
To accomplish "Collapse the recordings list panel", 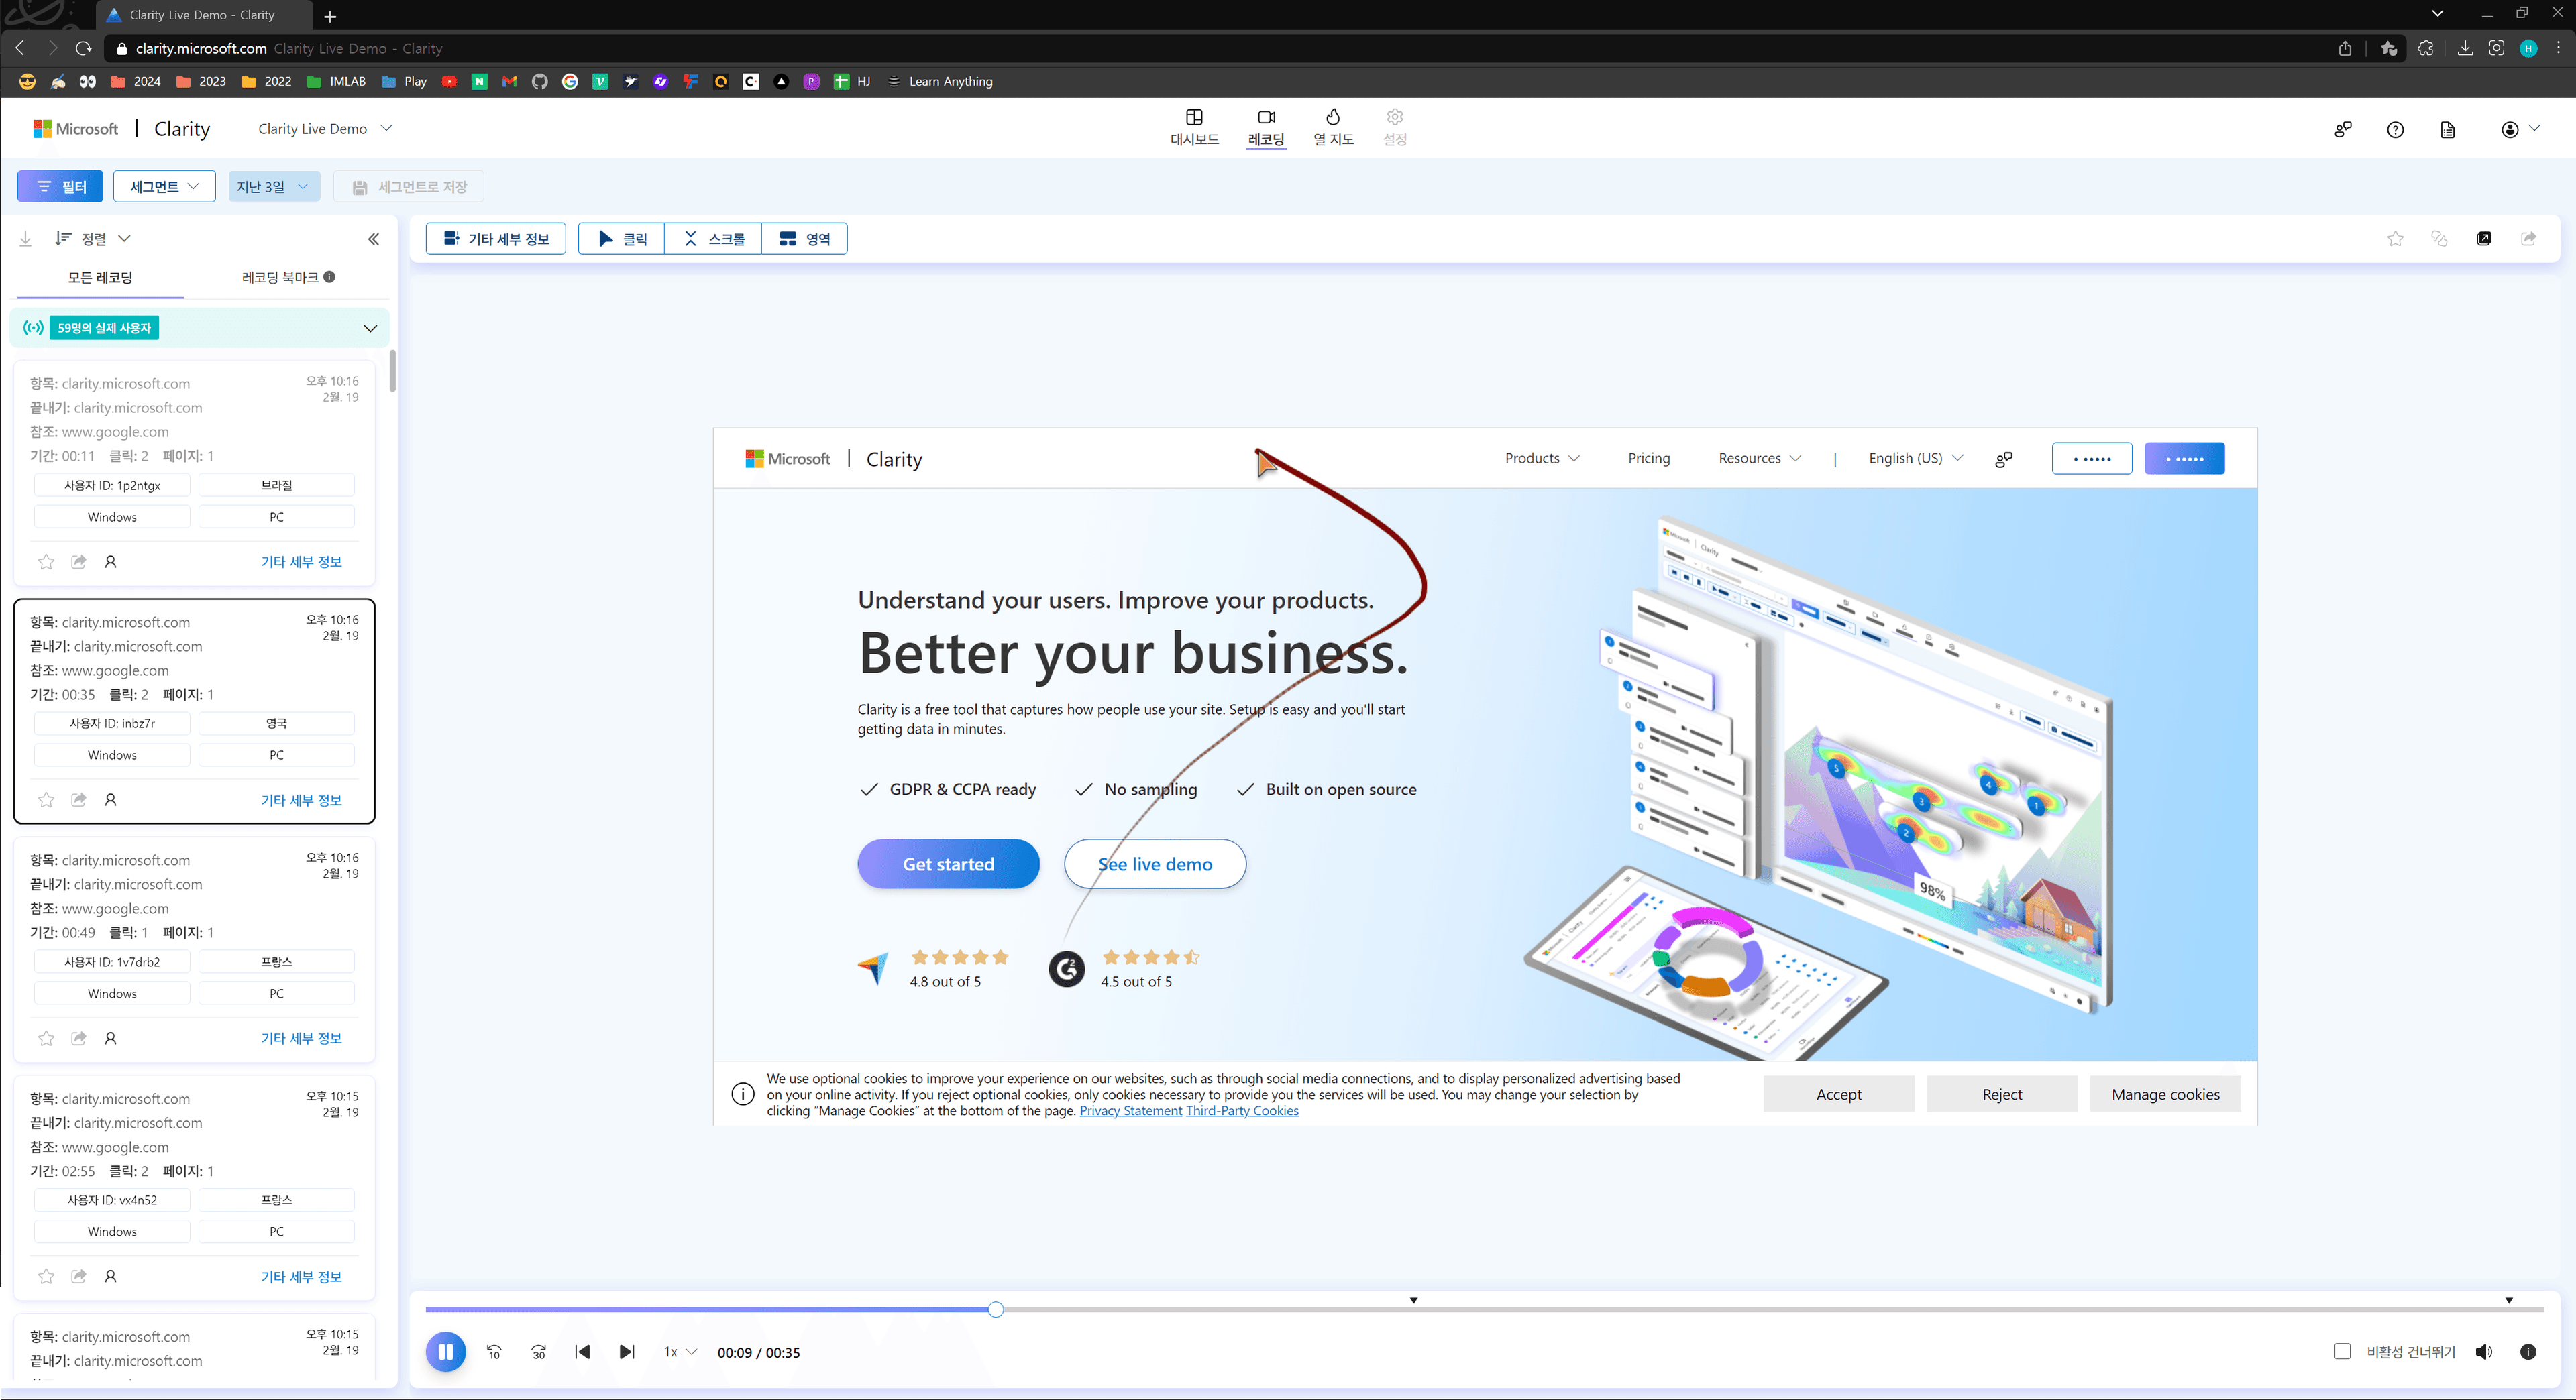I will pos(373,239).
